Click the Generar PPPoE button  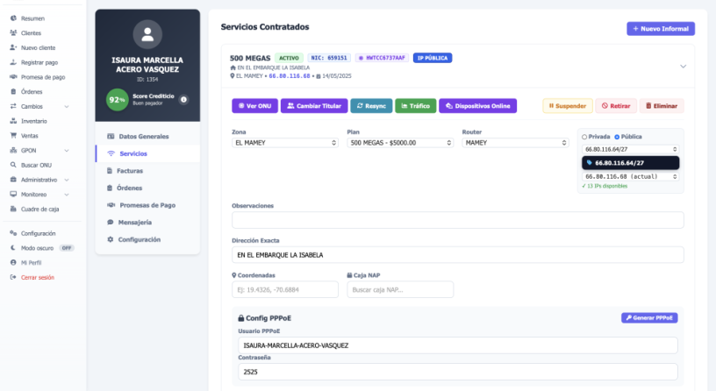(x=649, y=317)
